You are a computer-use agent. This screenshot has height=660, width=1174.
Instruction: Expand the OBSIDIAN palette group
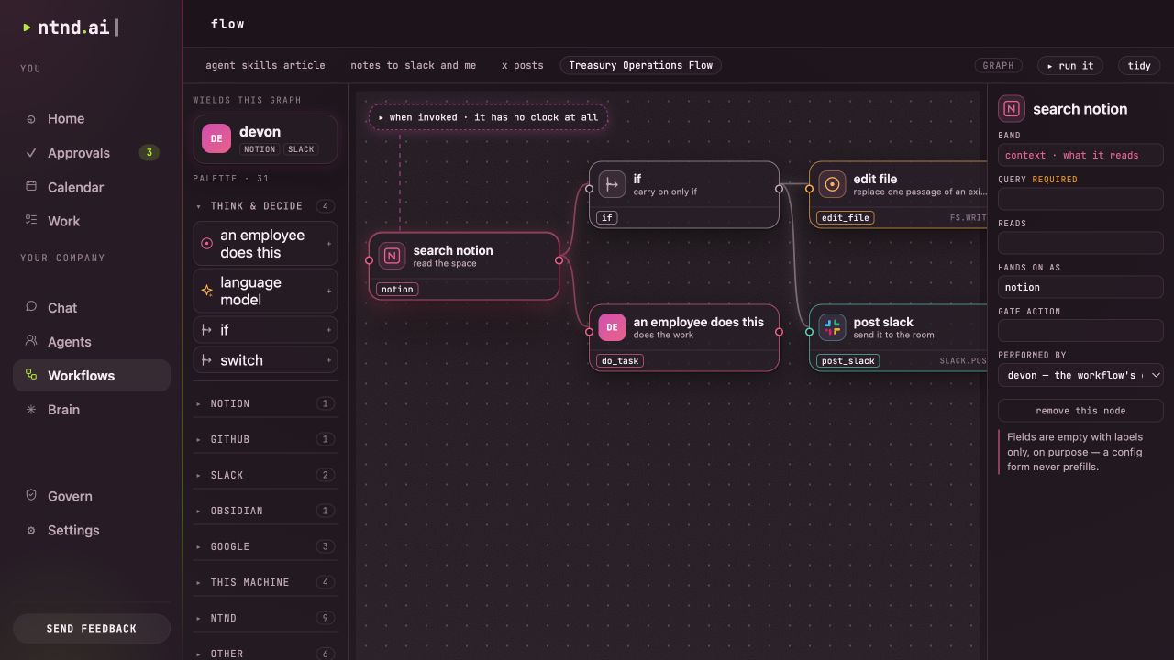pyautogui.click(x=265, y=511)
